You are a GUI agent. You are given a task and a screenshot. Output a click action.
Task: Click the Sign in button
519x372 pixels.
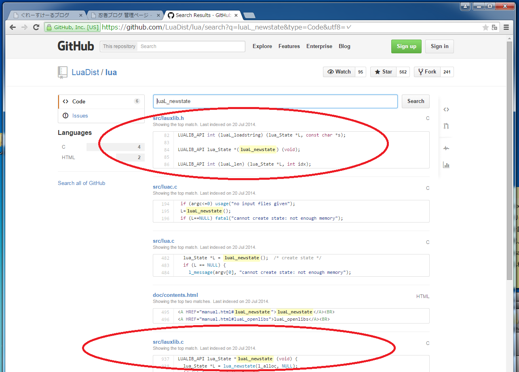point(439,46)
